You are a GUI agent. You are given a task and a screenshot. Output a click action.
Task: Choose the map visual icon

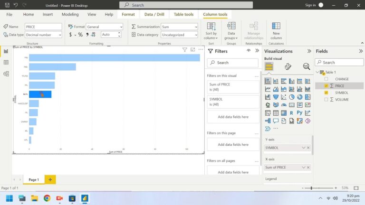(268, 105)
